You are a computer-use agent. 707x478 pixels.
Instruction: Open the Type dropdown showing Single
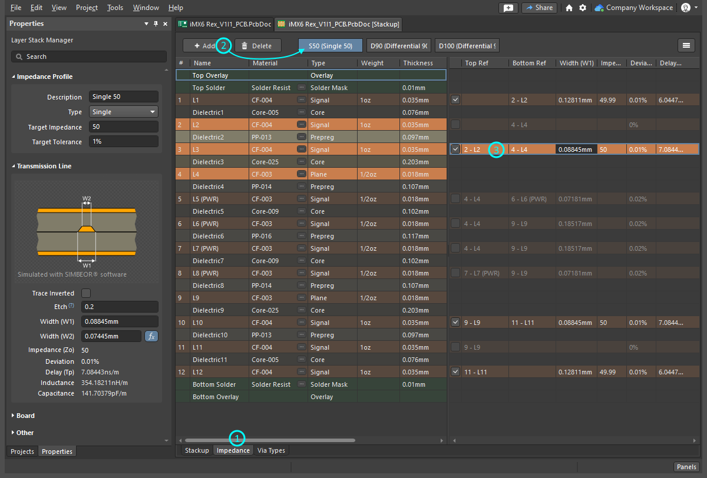(123, 111)
